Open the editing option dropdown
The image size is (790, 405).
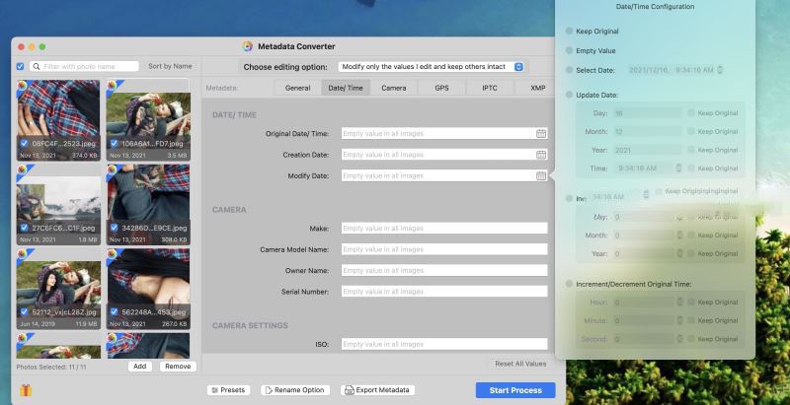click(x=432, y=67)
